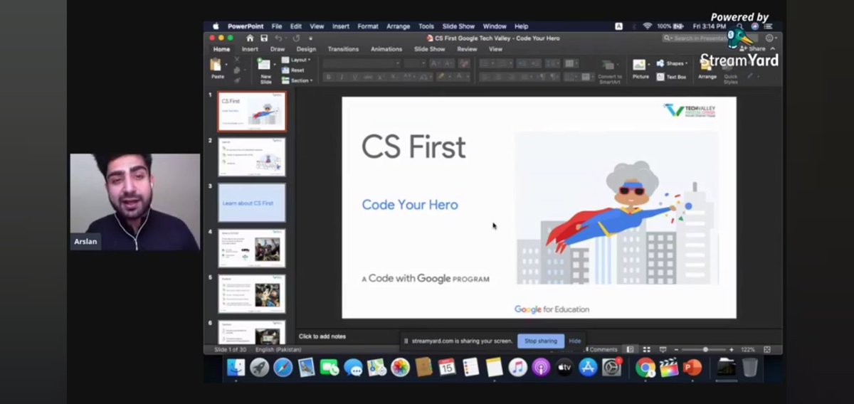
Task: Open the smiley feedback dropdown
Action: click(x=770, y=38)
